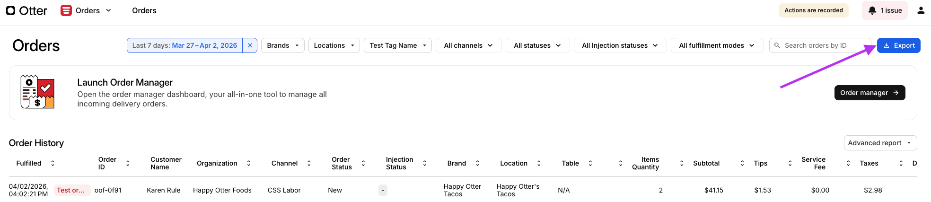Open the Orders module switcher menu
This screenshot has width=931, height=202.
(108, 10)
